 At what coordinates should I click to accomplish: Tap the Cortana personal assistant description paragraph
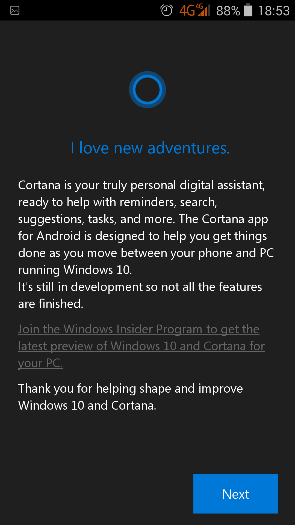click(x=146, y=227)
